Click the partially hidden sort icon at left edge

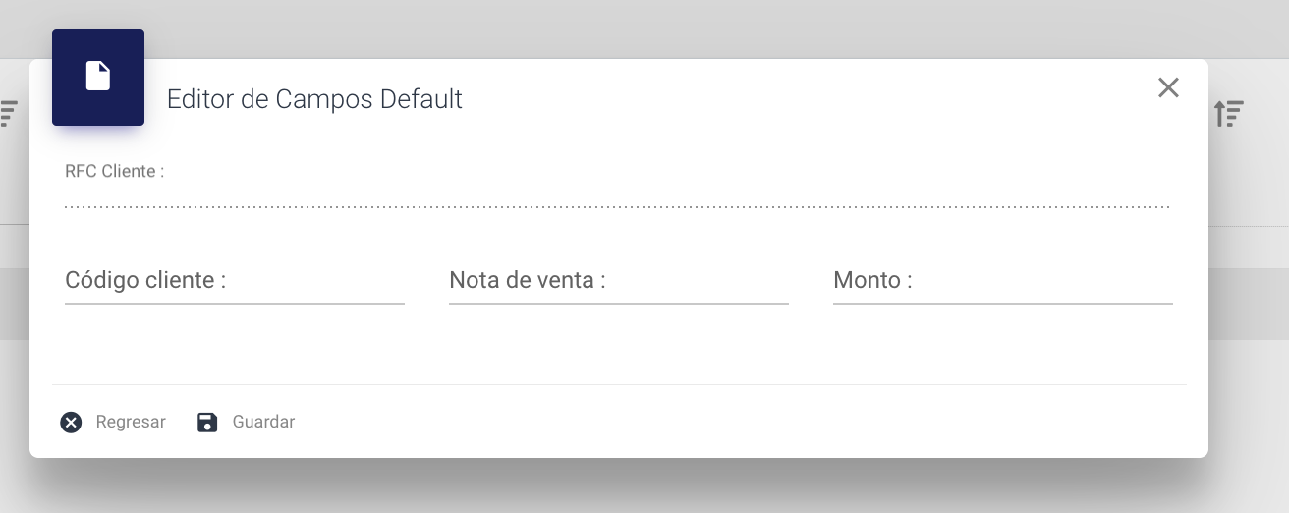tap(8, 113)
